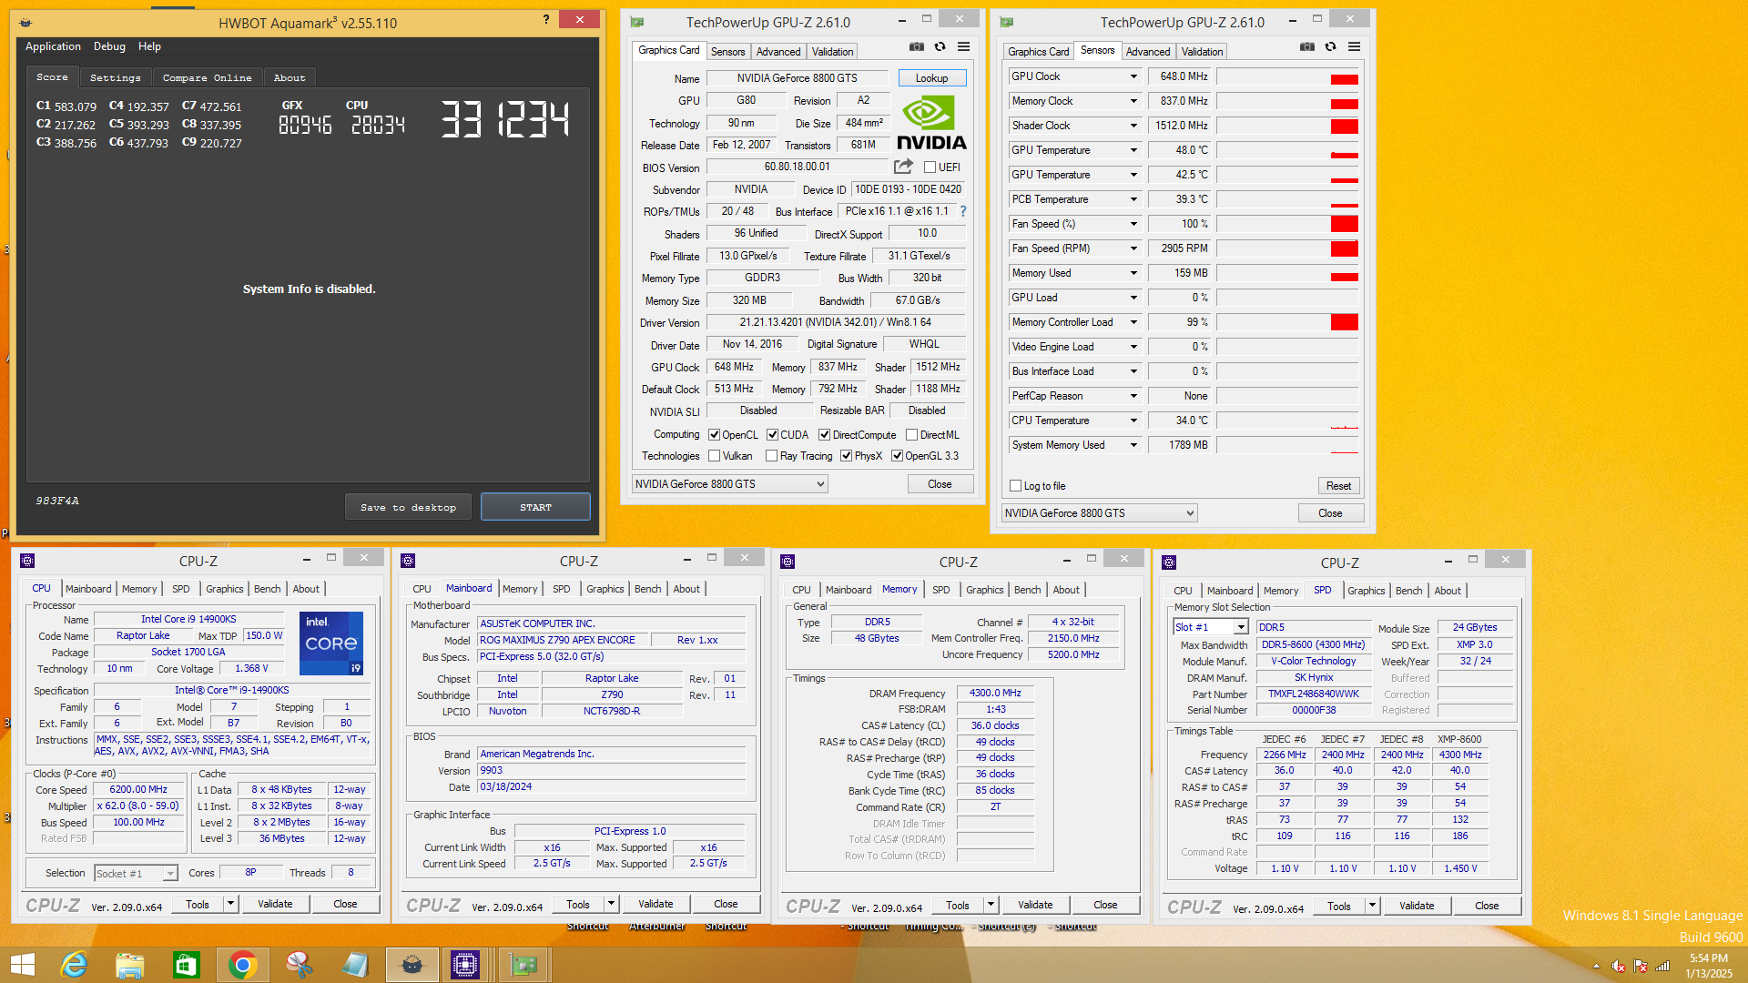The width and height of the screenshot is (1748, 983).
Task: Toggle the Ray Tracing checkbox
Action: (771, 456)
